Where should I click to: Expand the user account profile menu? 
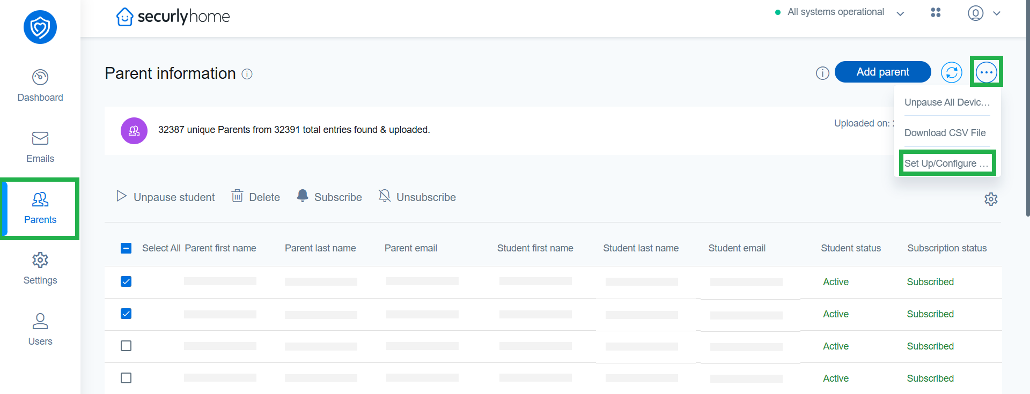(983, 13)
